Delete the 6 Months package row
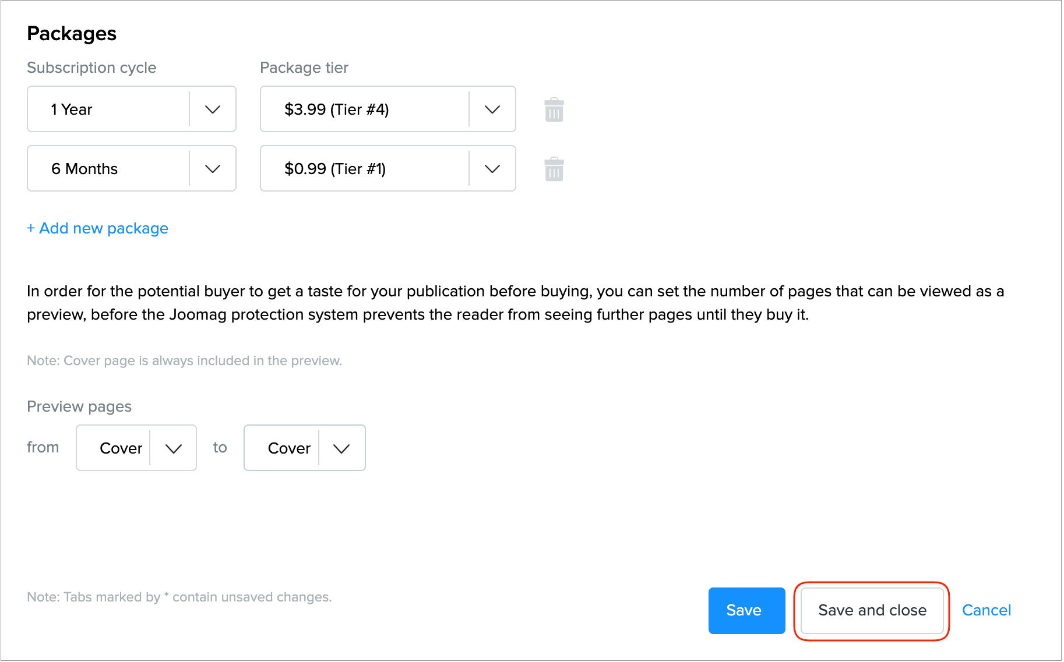 tap(554, 169)
